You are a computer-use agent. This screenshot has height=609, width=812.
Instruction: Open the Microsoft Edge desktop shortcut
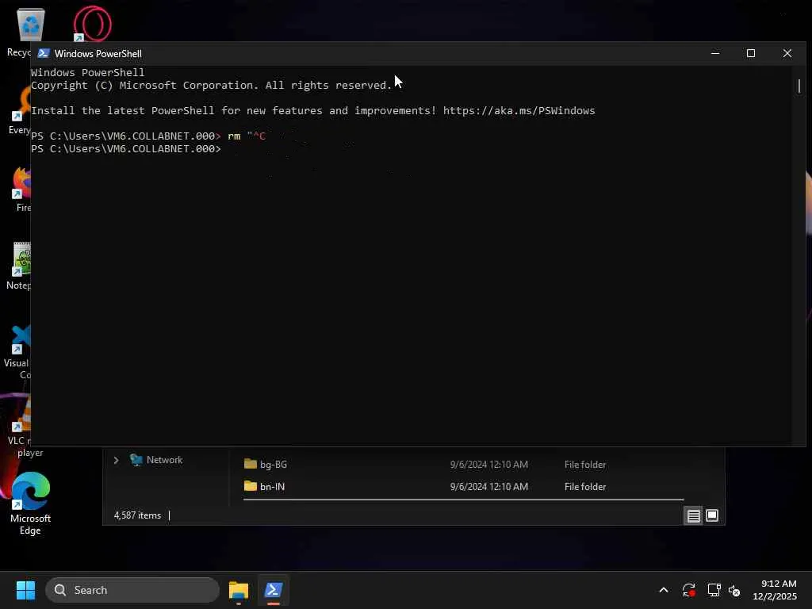(30, 503)
